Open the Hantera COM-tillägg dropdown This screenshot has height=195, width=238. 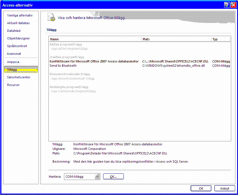82,177
